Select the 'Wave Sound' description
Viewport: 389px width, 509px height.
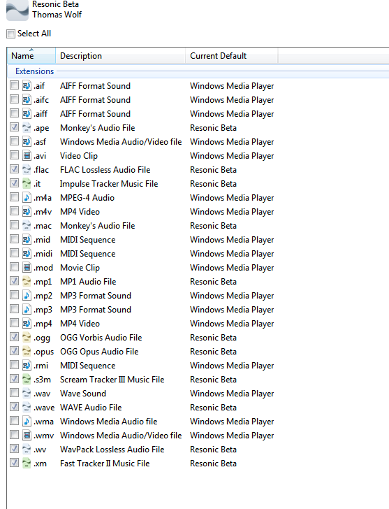(83, 394)
